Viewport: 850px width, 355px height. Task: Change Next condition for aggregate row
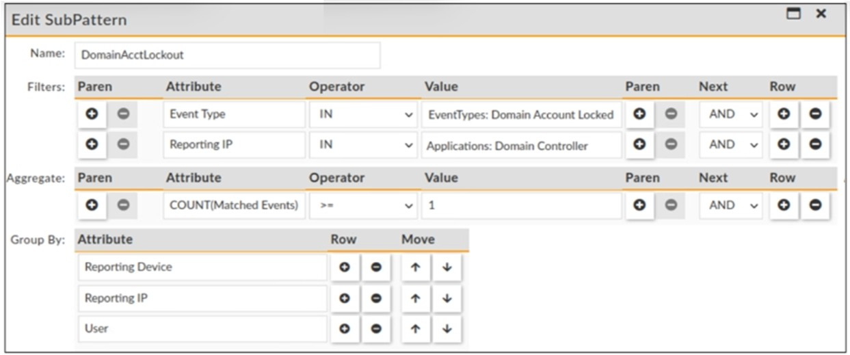730,205
